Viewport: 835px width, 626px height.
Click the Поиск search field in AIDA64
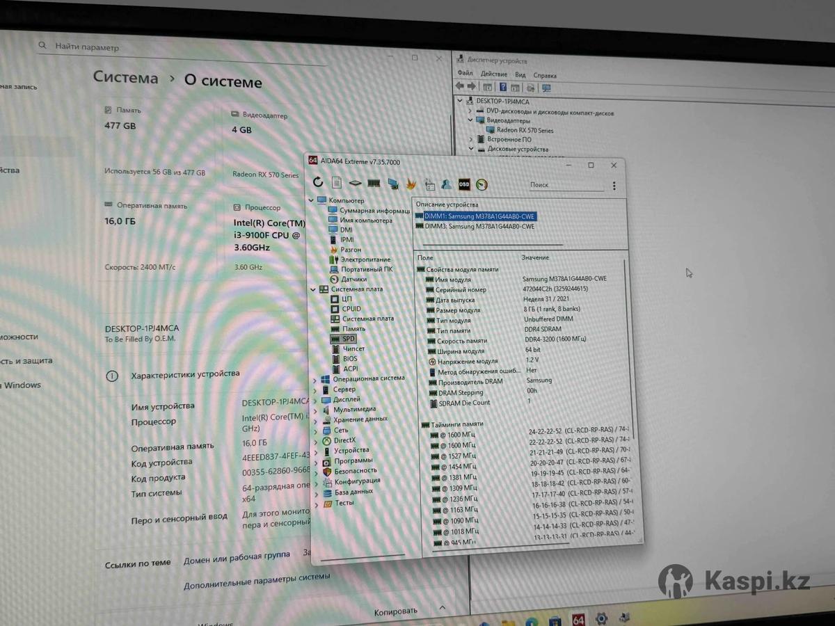click(565, 185)
